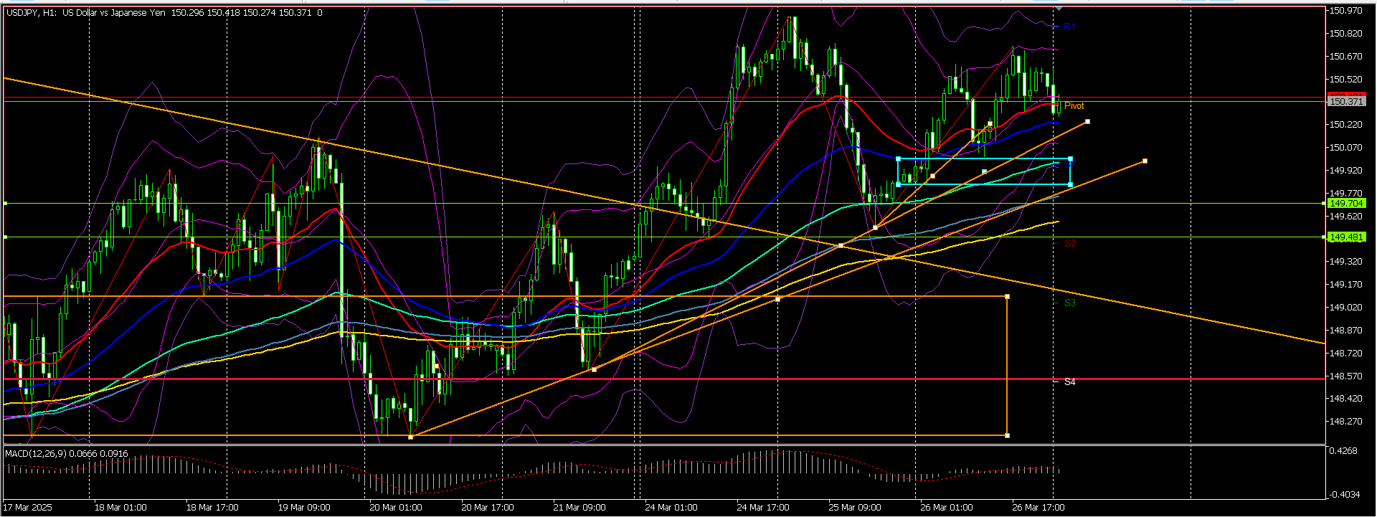
Task: Click the 26 Mar 17:00 time axis label
Action: (x=1038, y=508)
